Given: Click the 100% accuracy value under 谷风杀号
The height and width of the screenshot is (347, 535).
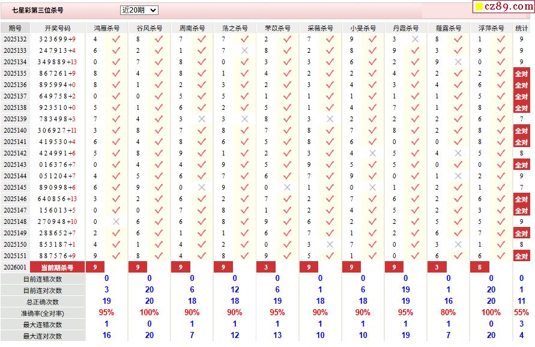Looking at the screenshot, I should coord(149,313).
